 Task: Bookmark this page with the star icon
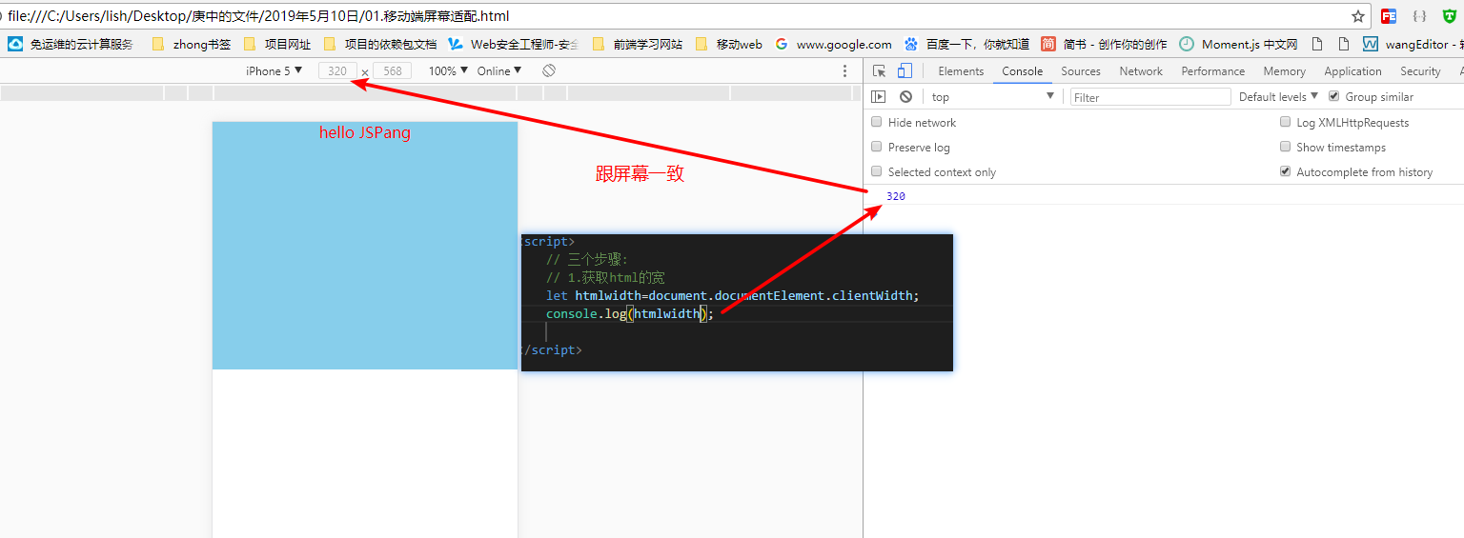pyautogui.click(x=1358, y=16)
